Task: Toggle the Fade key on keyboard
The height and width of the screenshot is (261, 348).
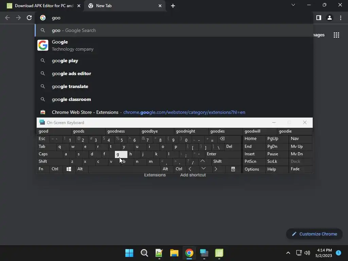Action: tap(301, 169)
